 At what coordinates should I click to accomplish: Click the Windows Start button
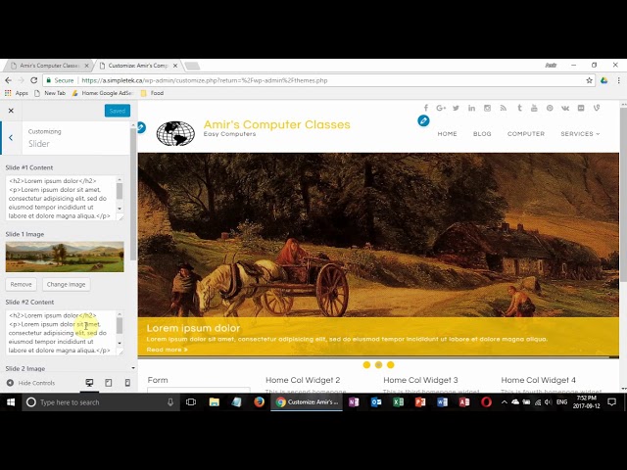pos(11,402)
